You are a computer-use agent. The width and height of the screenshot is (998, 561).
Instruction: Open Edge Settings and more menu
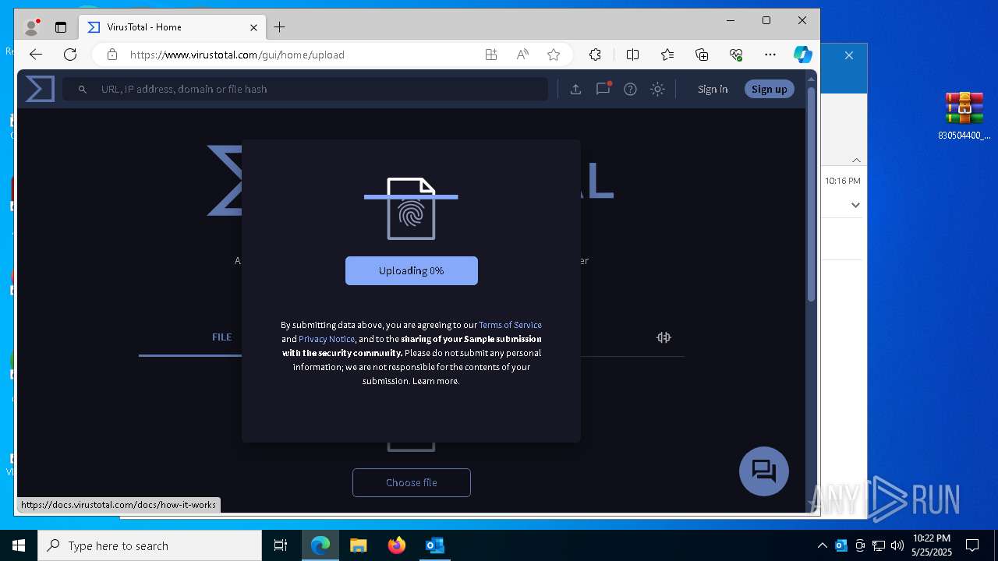(x=770, y=55)
